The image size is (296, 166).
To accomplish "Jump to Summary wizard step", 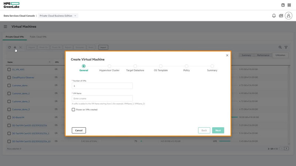I will [212, 68].
